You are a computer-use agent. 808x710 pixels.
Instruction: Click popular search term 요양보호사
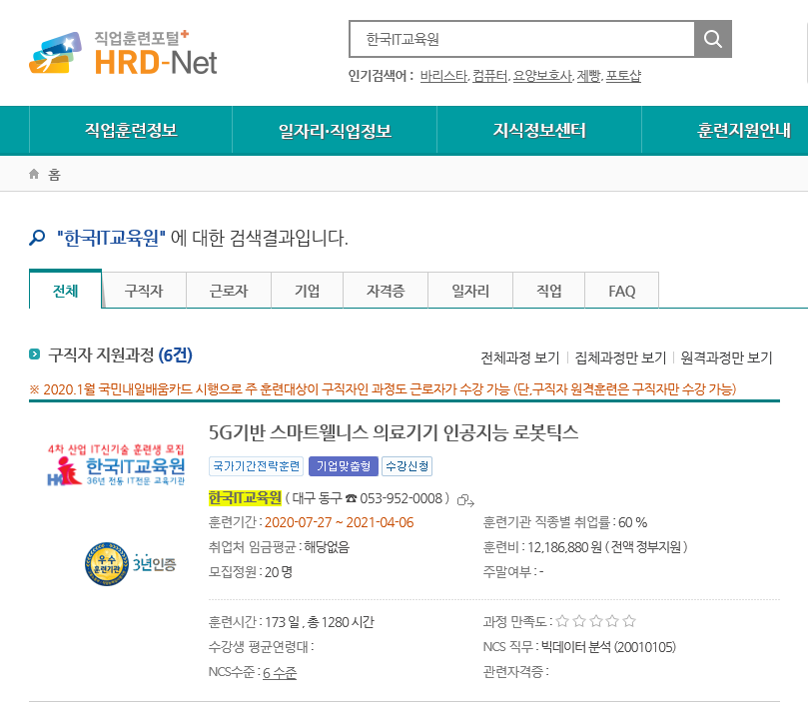tap(542, 76)
